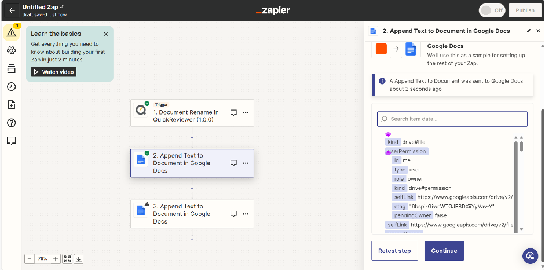
Task: Open Zap settings gear in sidebar
Action: pos(12,51)
